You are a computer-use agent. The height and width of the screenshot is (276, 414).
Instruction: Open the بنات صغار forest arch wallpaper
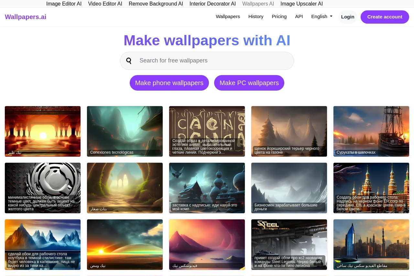(125, 188)
